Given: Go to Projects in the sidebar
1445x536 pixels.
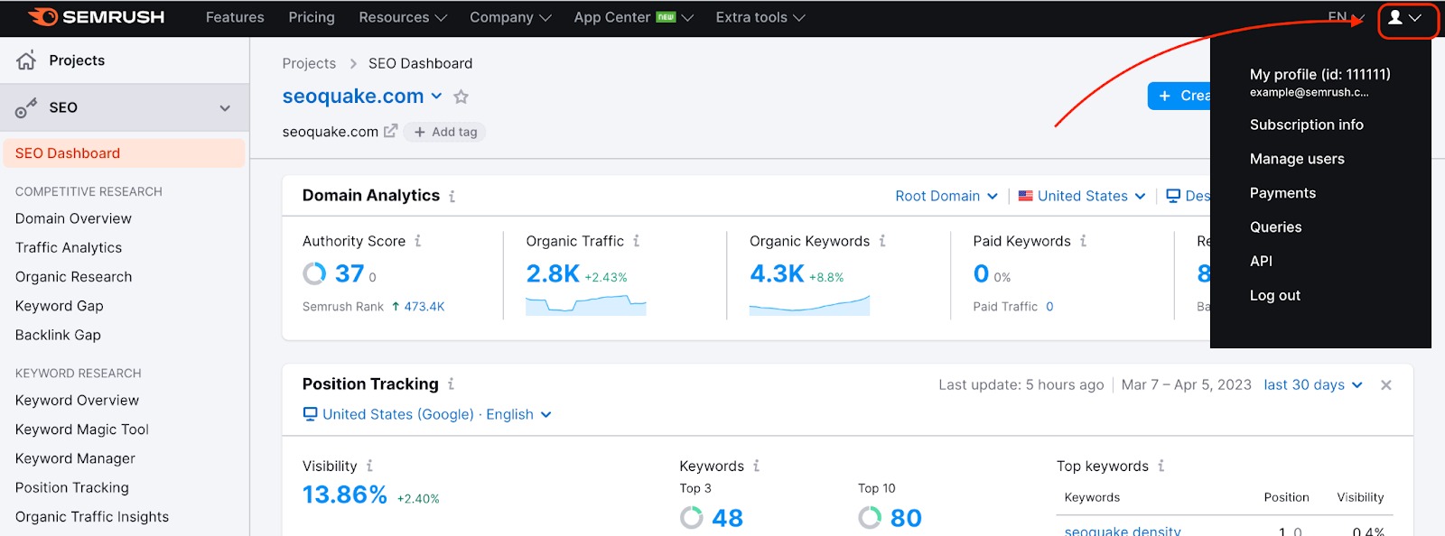Looking at the screenshot, I should pyautogui.click(x=77, y=60).
